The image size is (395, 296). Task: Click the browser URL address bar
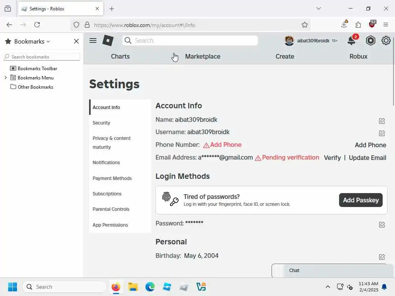click(x=191, y=25)
